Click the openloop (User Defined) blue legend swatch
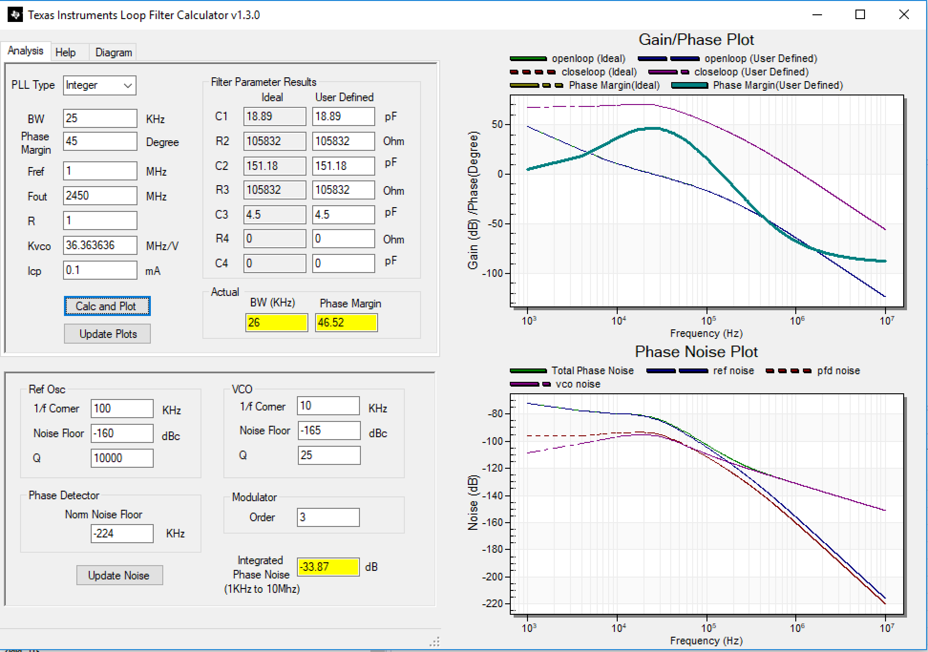Screen dimensions: 928x652 [669, 59]
